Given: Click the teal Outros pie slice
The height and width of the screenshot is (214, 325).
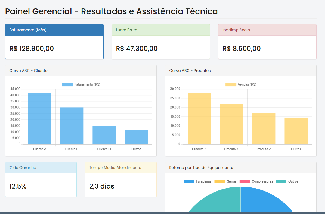Looking at the screenshot, I should [x=220, y=201].
